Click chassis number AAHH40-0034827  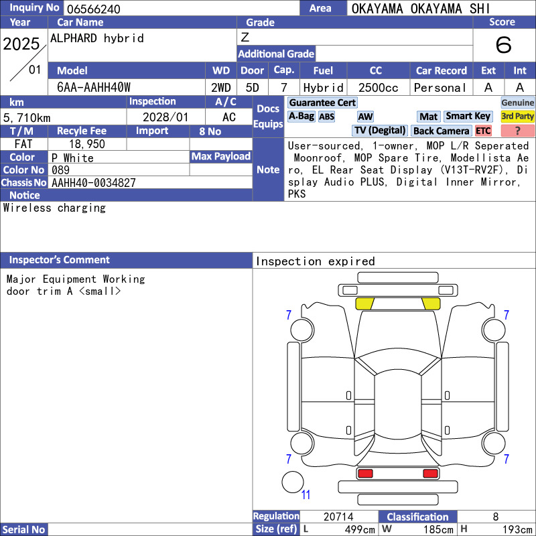tap(93, 182)
